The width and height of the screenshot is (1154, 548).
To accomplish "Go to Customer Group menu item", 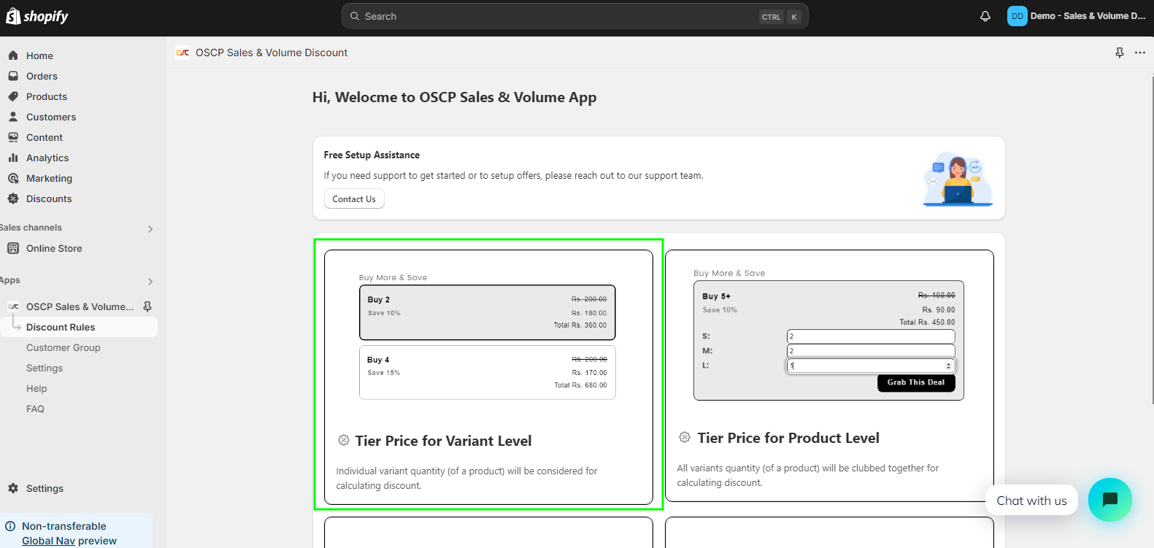I will pyautogui.click(x=64, y=347).
